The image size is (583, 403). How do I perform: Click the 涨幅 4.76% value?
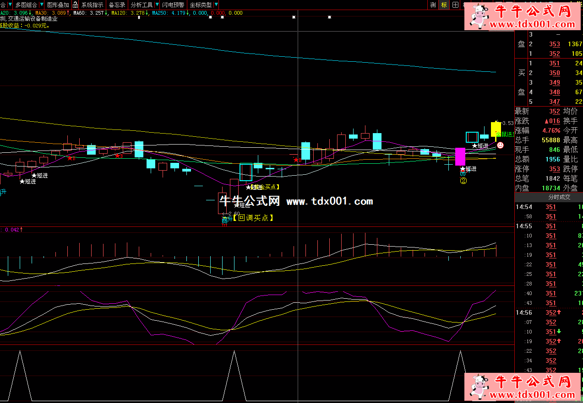(x=551, y=130)
